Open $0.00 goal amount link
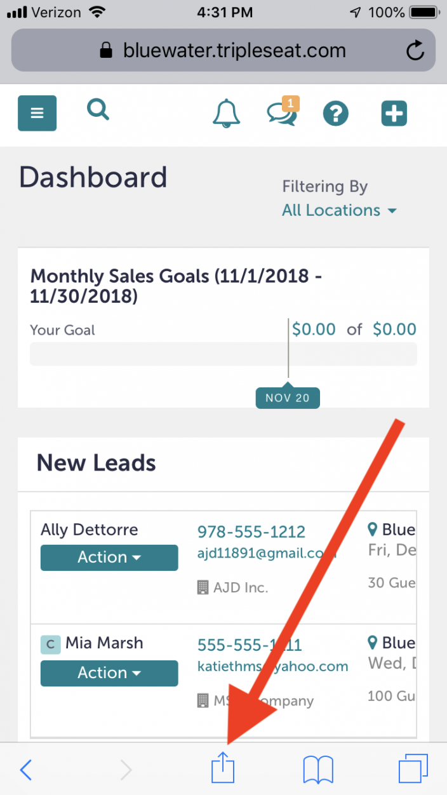447x795 pixels. pos(394,329)
